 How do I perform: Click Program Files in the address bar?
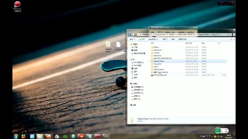tap(160, 34)
